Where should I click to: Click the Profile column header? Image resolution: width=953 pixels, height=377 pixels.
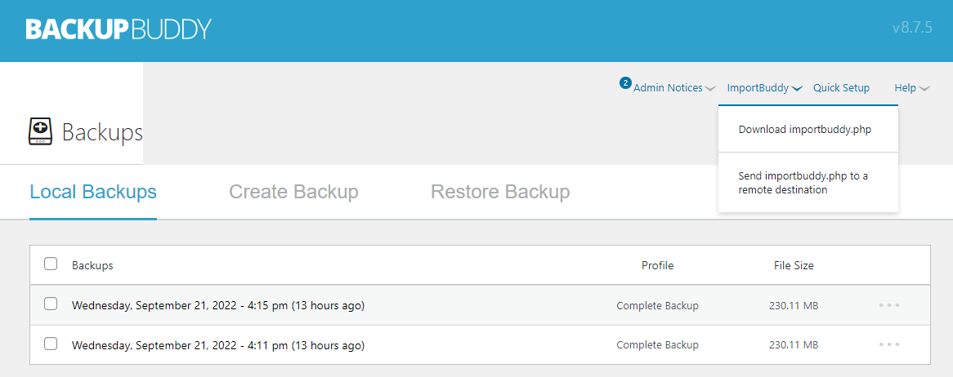coord(658,265)
